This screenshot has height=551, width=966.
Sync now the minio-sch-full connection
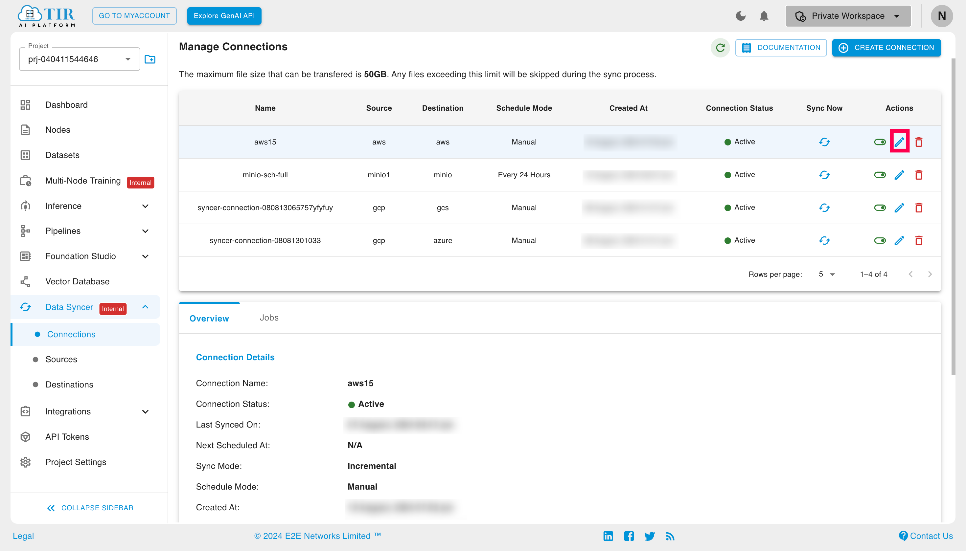pos(824,175)
